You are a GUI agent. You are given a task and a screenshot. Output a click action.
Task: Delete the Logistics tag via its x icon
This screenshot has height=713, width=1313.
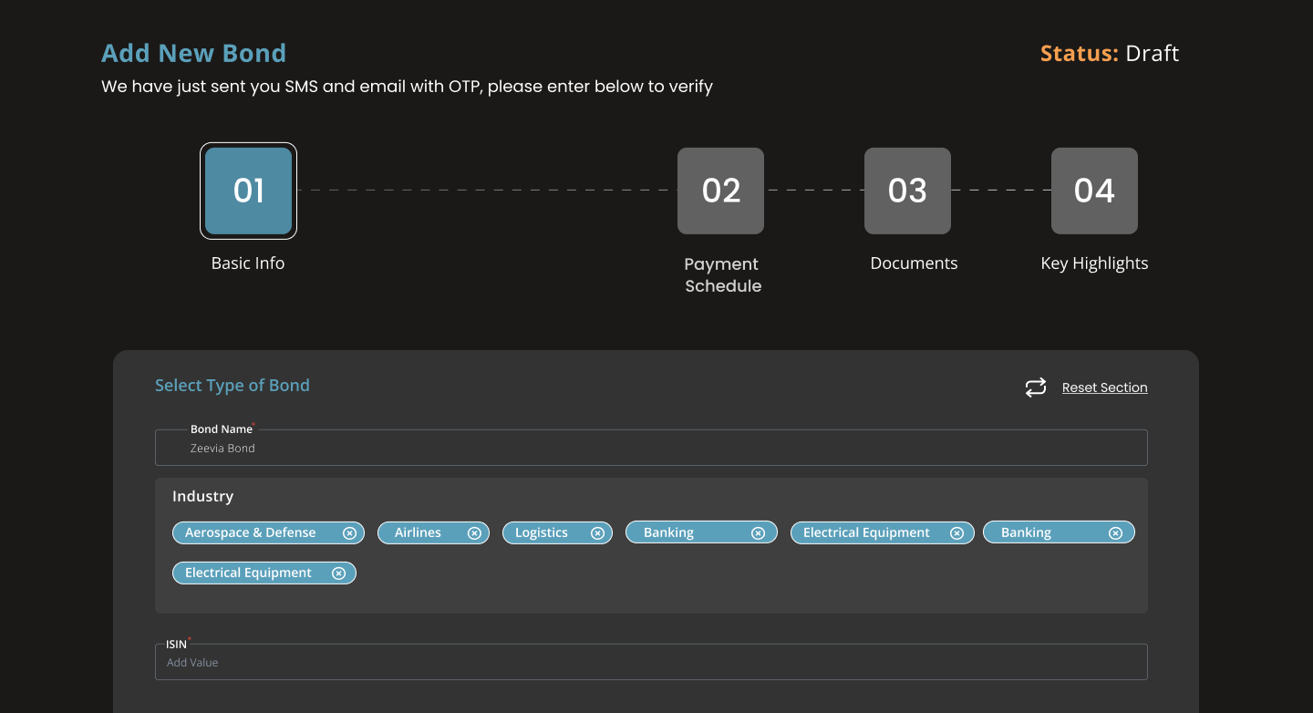pos(597,533)
